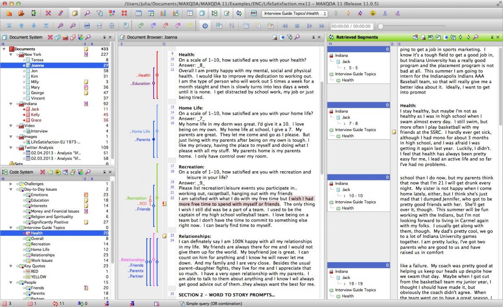The width and height of the screenshot is (503, 307).
Task: Select the Recreation code
Action: point(40,244)
